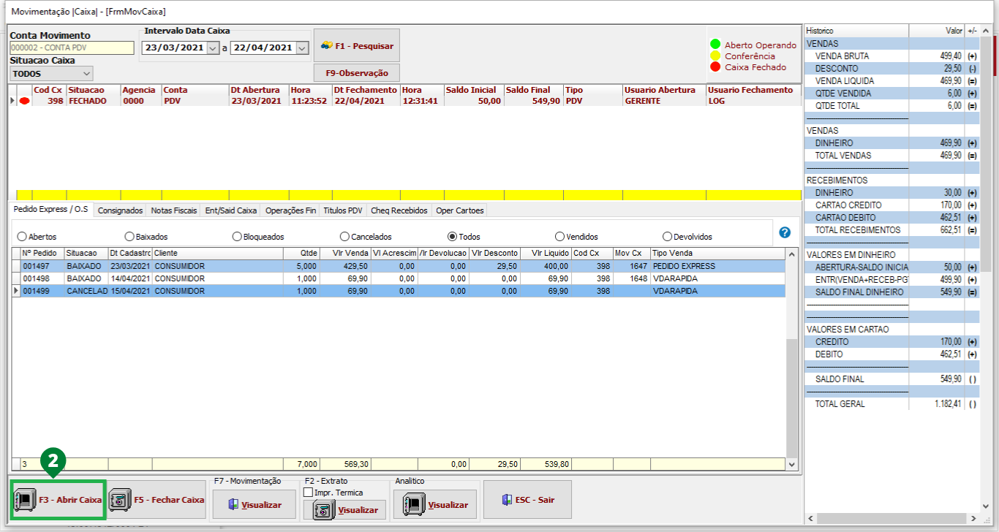This screenshot has height=532, width=999.
Task: Click the Nº Pedido column header
Action: coord(42,253)
